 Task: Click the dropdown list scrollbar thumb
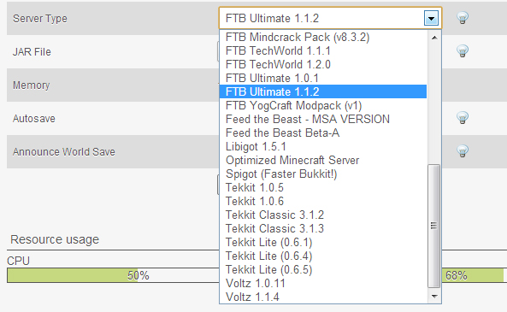(x=434, y=226)
